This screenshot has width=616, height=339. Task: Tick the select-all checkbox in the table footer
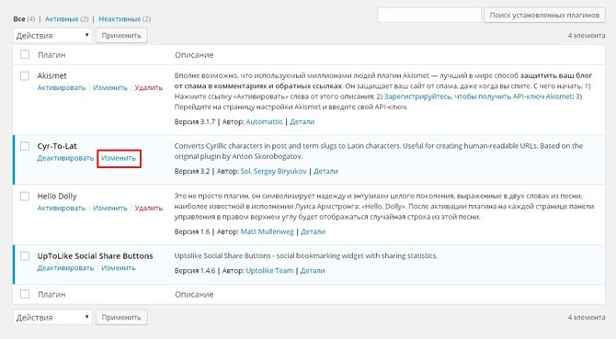(x=25, y=293)
